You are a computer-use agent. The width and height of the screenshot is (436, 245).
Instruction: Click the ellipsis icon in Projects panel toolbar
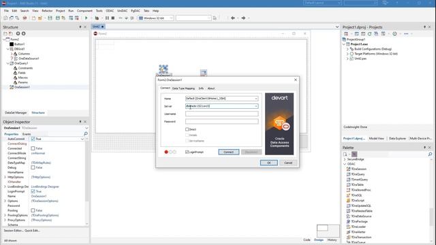[x=406, y=34]
